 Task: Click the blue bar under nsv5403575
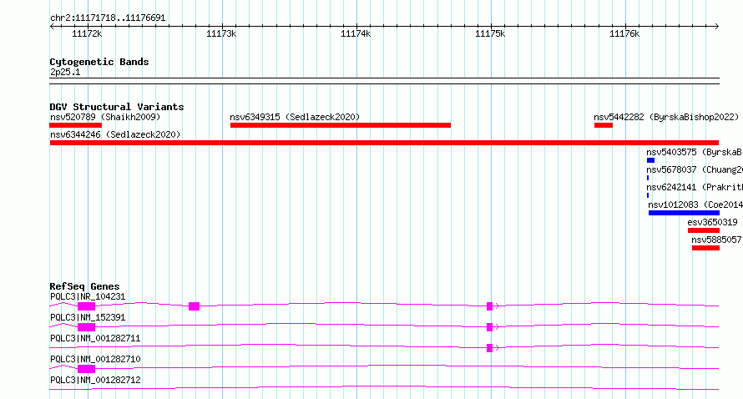click(x=650, y=160)
